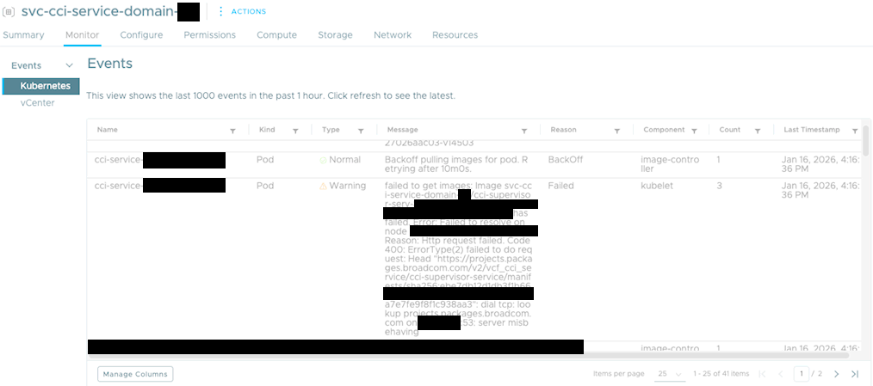Sort by the Message column header
This screenshot has height=386, width=873.
point(403,130)
